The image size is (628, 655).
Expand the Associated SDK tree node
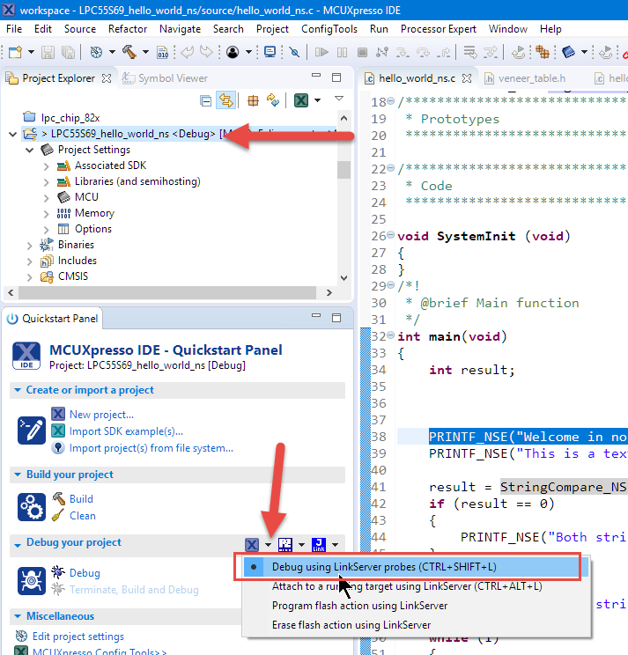coord(47,166)
